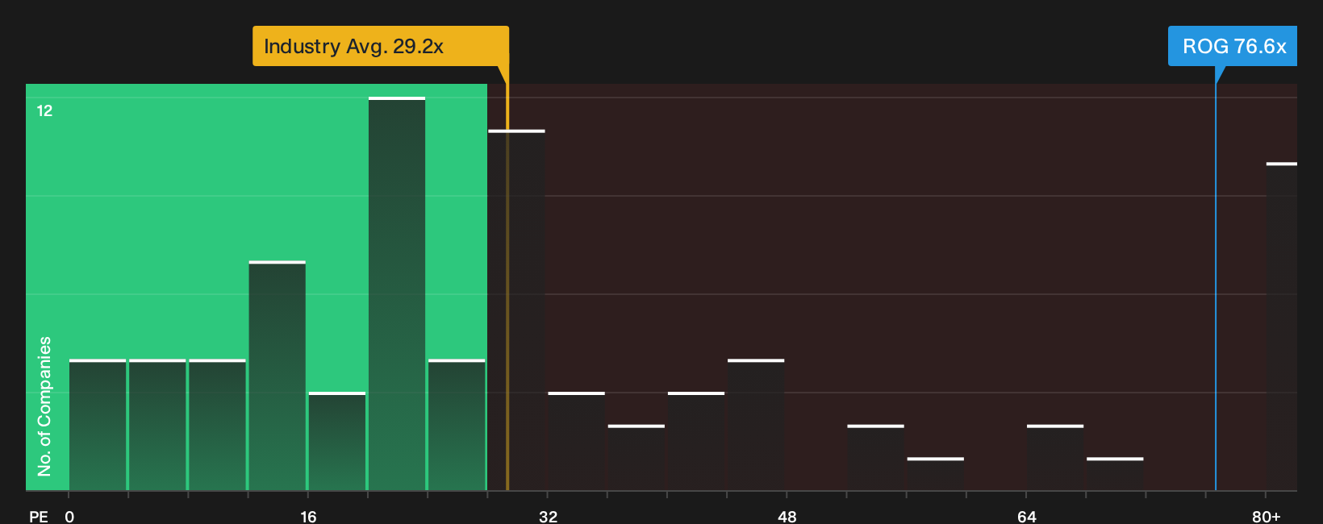The width and height of the screenshot is (1323, 524).
Task: Select the 80+ PE histogram bar
Action: tap(1282, 326)
